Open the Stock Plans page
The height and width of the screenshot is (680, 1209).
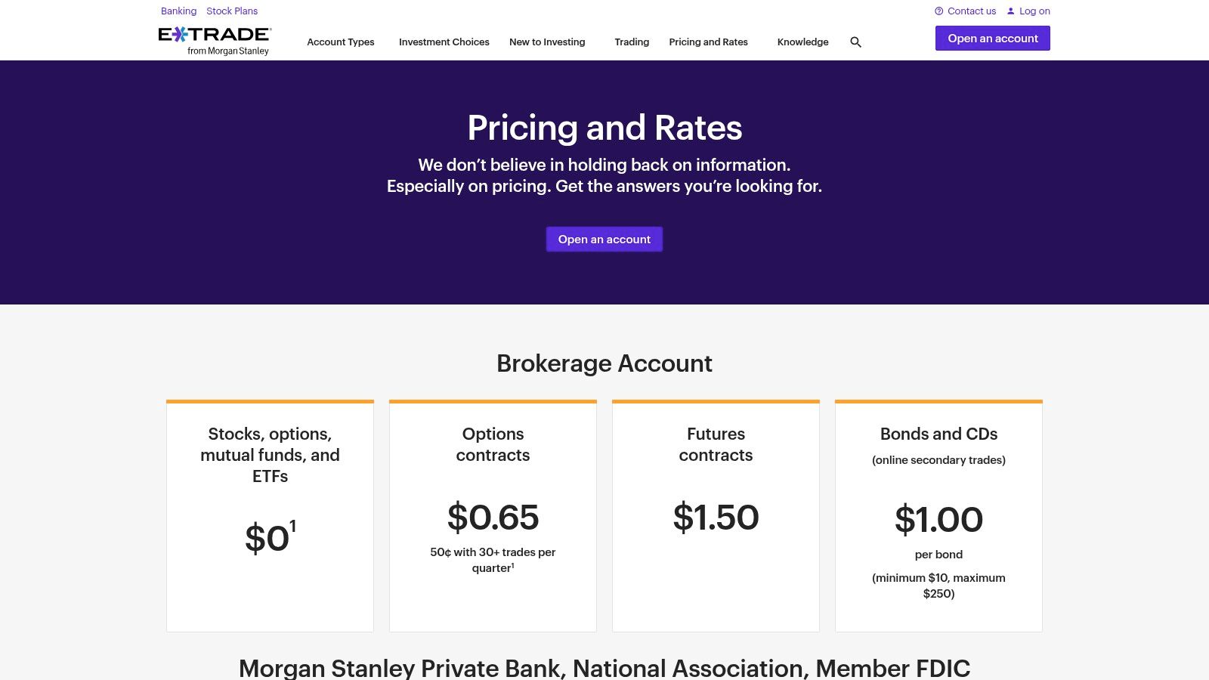(231, 11)
